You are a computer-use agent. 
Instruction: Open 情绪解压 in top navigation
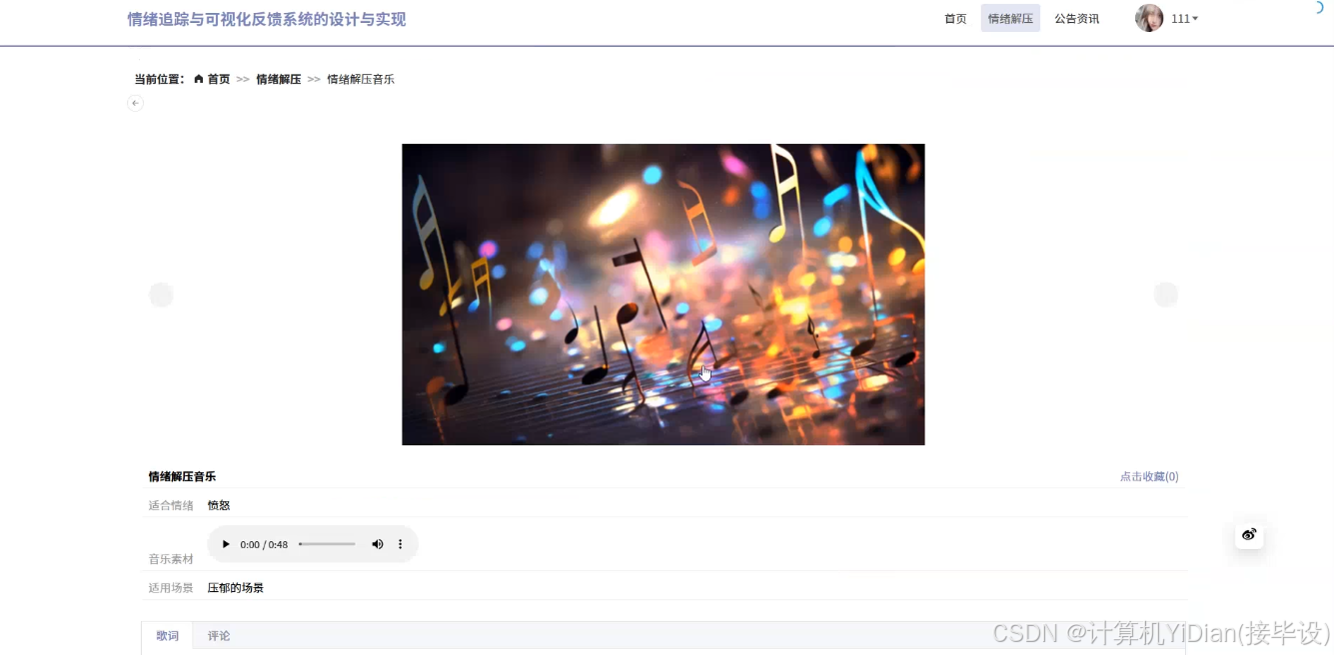(x=1010, y=19)
